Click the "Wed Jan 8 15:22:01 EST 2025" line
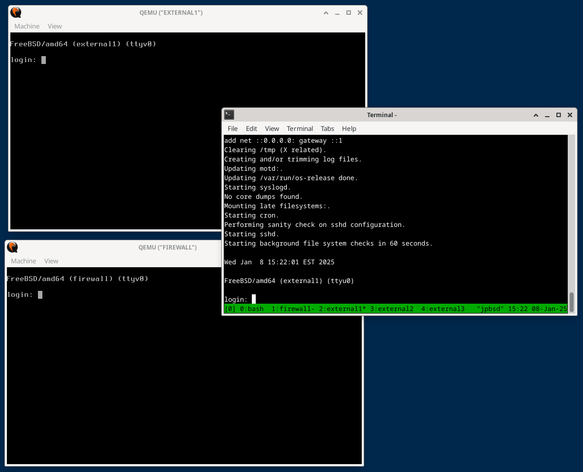 [x=279, y=262]
